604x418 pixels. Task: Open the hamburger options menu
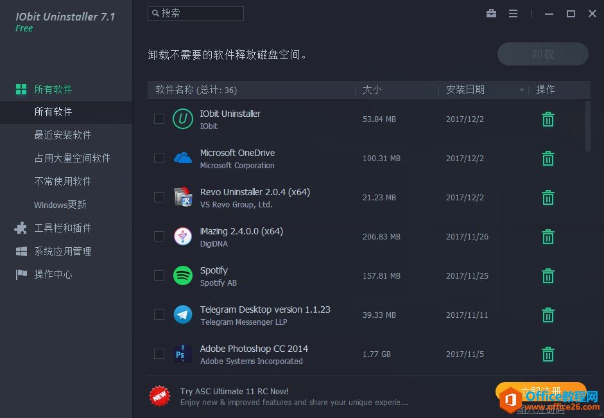[x=513, y=14]
